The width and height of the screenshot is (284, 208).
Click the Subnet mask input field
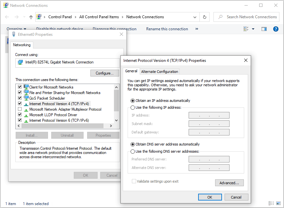tap(209, 124)
